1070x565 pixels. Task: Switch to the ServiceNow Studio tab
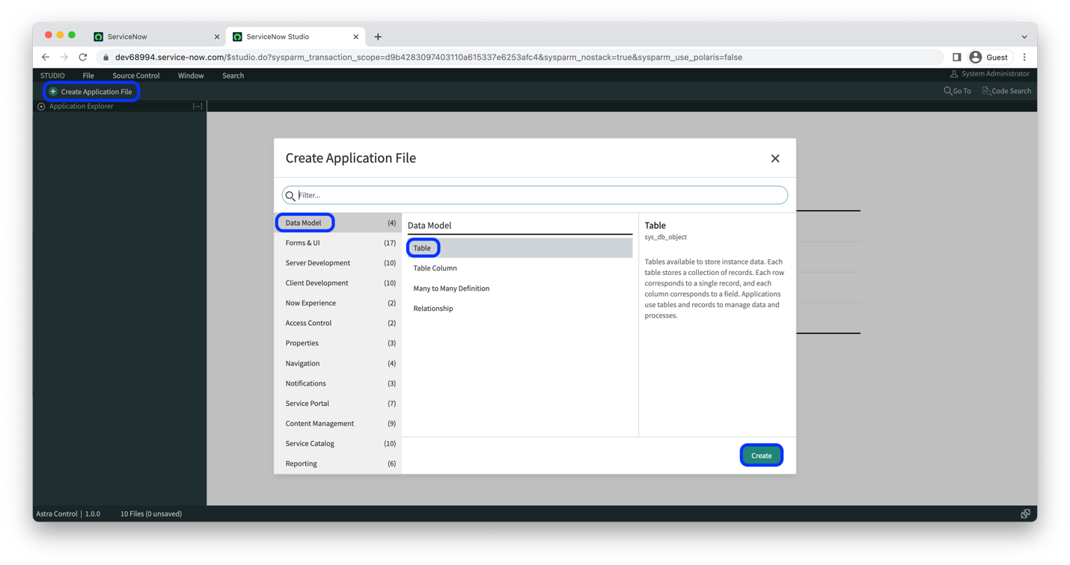click(295, 37)
